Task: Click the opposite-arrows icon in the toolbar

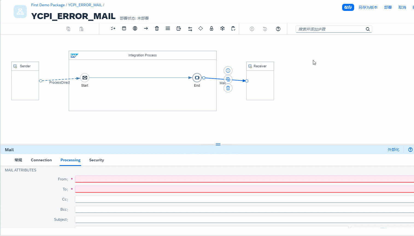Action: pyautogui.click(x=190, y=29)
